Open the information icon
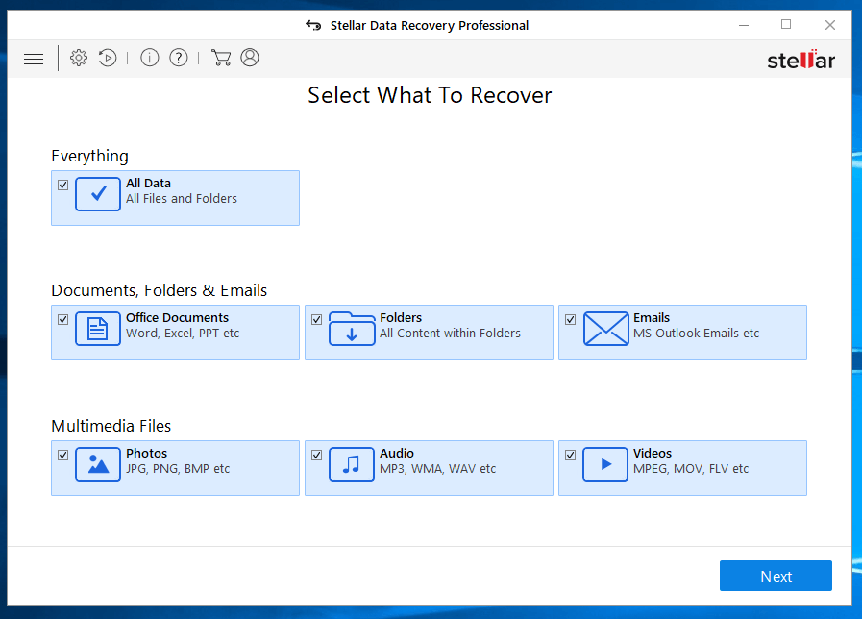862x619 pixels. coord(150,58)
